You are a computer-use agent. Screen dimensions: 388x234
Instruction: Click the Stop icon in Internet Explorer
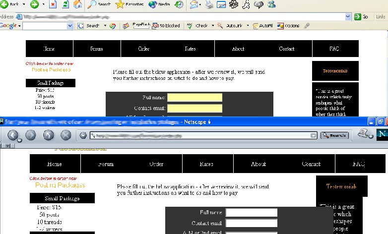(53, 4)
